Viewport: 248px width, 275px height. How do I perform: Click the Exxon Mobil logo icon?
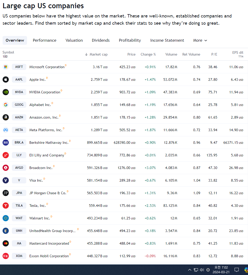pyautogui.click(x=6, y=256)
